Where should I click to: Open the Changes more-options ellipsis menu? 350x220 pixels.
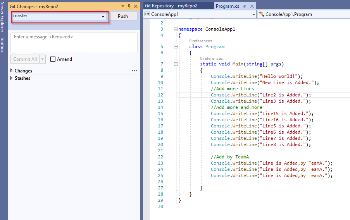pyautogui.click(x=134, y=70)
